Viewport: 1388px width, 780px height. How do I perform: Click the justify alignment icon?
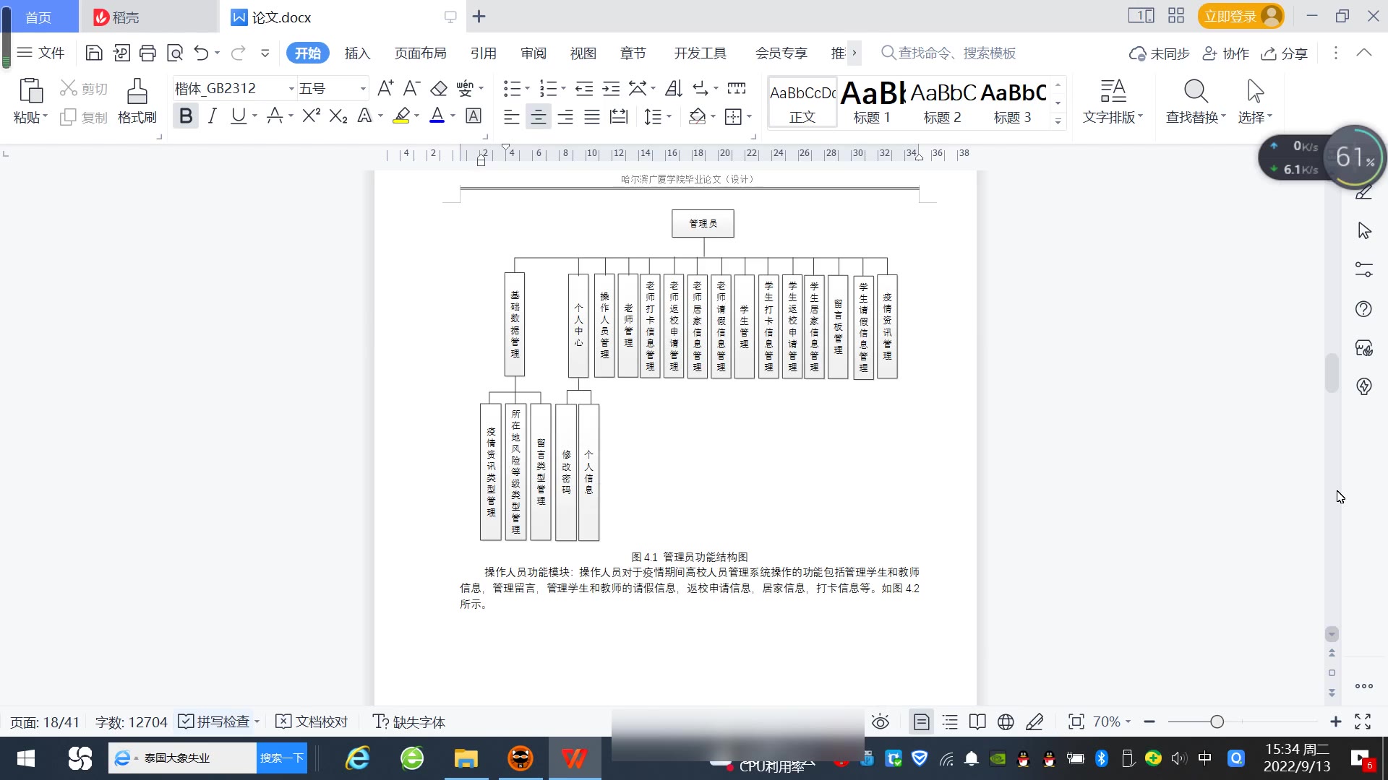pos(592,116)
